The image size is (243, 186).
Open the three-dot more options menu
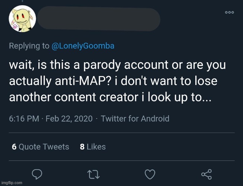click(229, 13)
